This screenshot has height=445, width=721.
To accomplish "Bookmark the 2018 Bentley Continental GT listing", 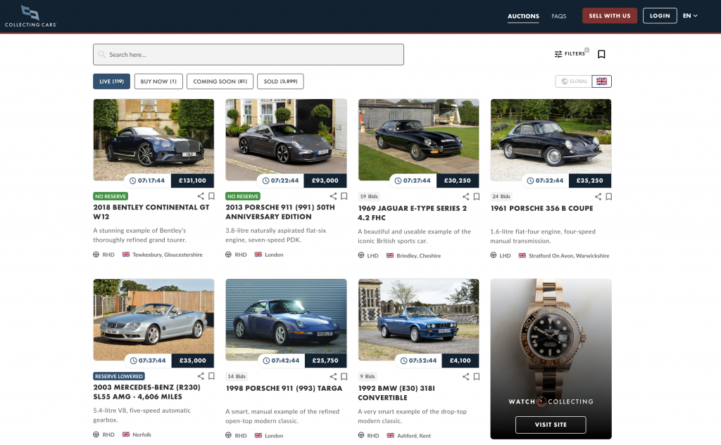I will pyautogui.click(x=211, y=196).
